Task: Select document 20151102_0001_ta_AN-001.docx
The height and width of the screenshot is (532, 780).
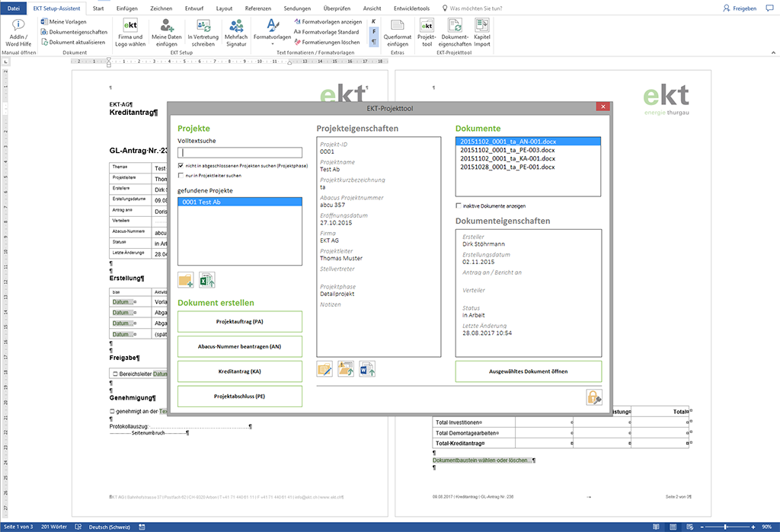Action: point(528,142)
